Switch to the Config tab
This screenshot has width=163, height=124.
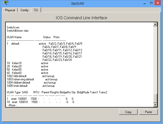coord(24,10)
